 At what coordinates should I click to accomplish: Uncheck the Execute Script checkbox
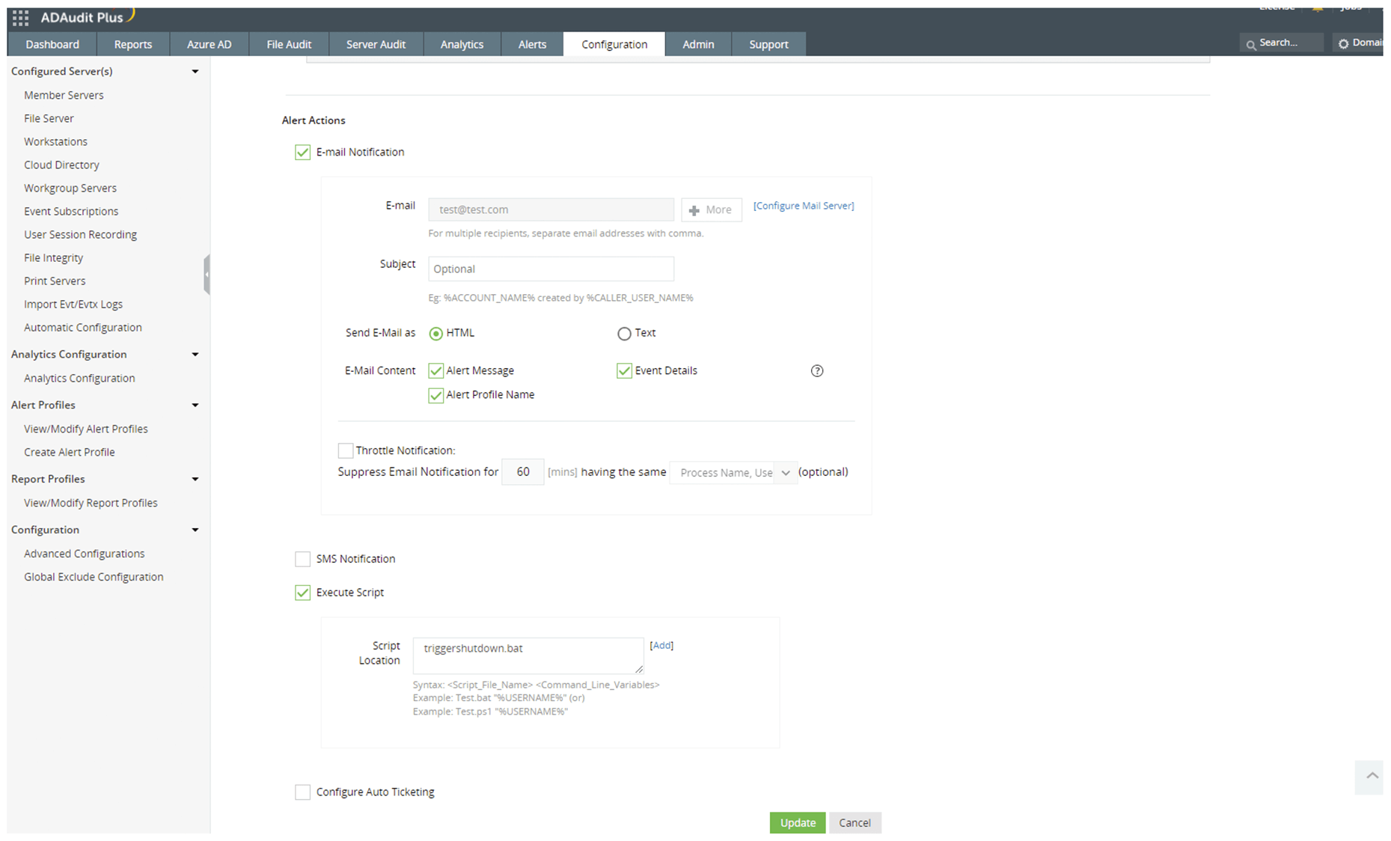click(x=302, y=593)
